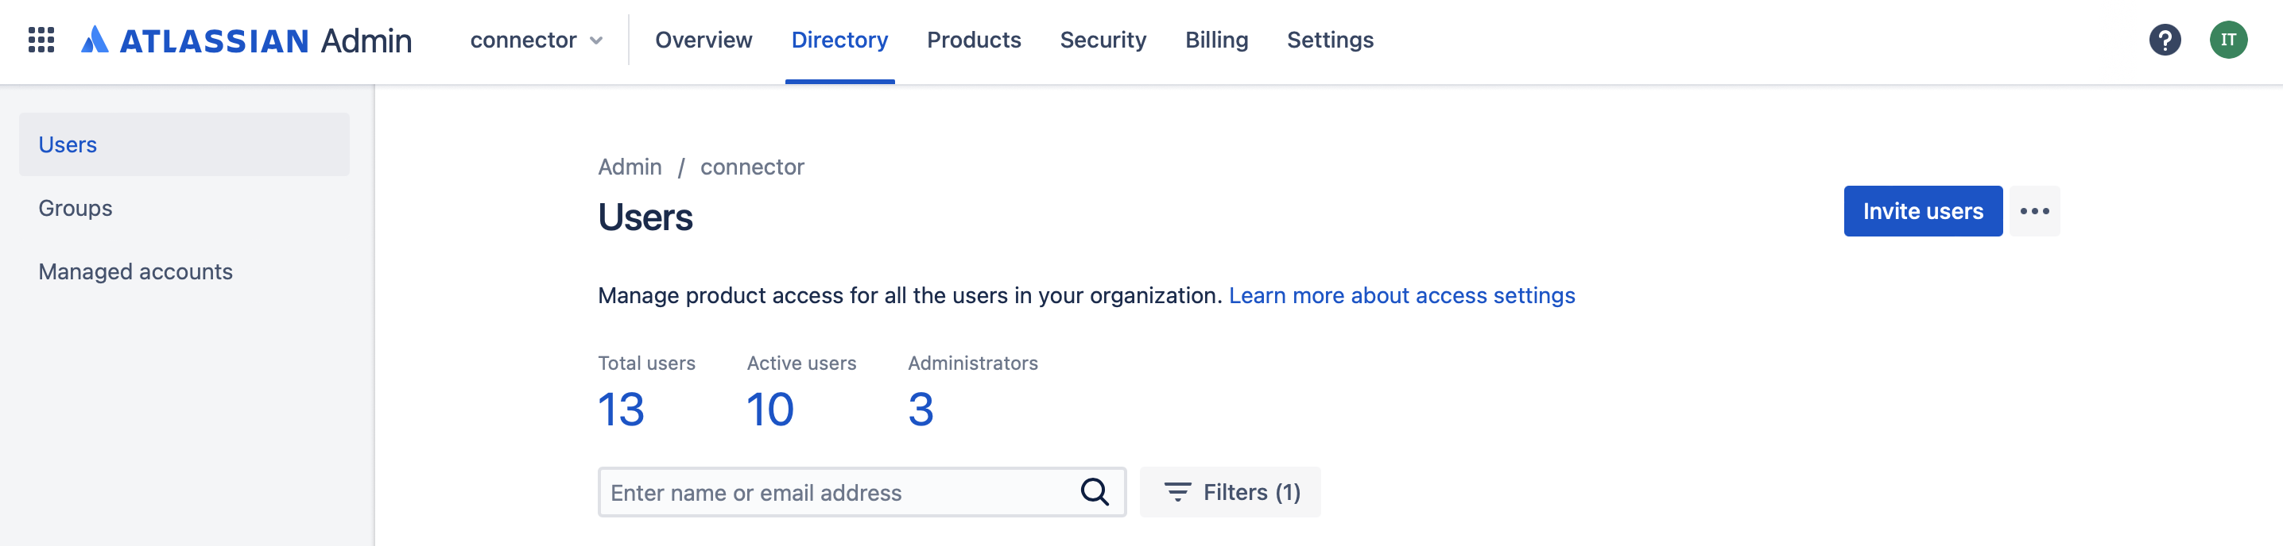Click the Admin breadcrumb link
This screenshot has width=2283, height=546.
click(x=630, y=167)
